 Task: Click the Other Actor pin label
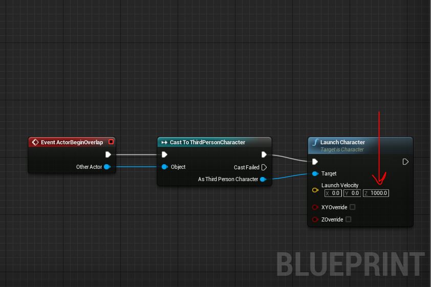point(89,167)
